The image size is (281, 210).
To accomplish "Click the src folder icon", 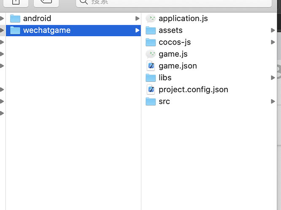I will coord(151,102).
